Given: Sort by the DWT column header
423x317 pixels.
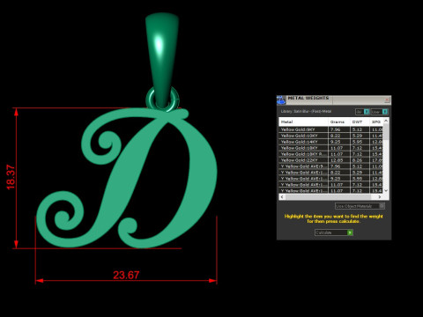Looking at the screenshot, I should click(360, 122).
